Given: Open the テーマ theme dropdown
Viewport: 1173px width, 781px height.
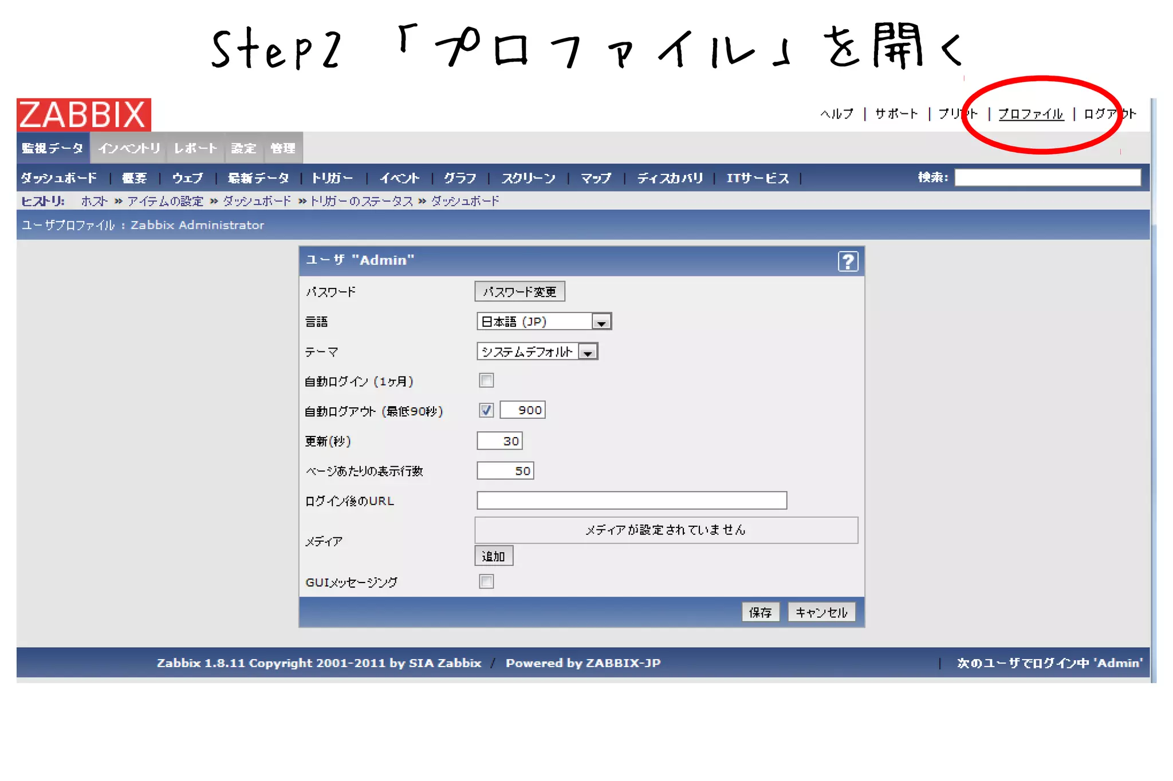Looking at the screenshot, I should pyautogui.click(x=537, y=351).
